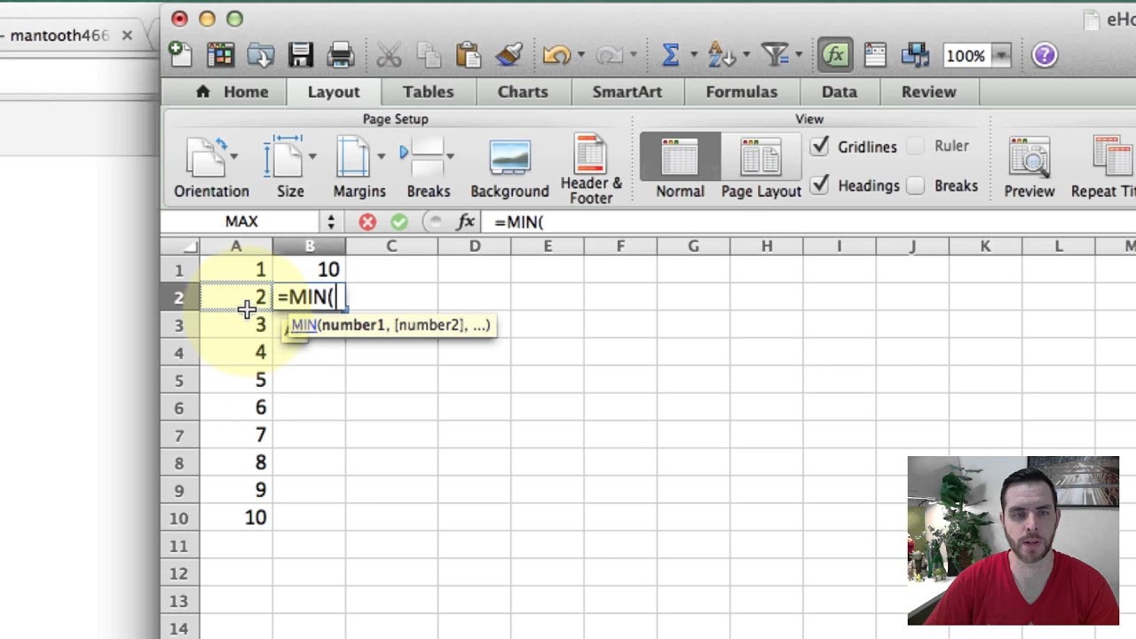Screen dimensions: 1136x639
Task: Close the mantooth466 browser tab behind
Action: 127,35
